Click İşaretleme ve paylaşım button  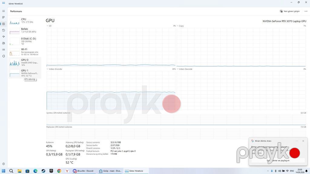[x=278, y=160]
